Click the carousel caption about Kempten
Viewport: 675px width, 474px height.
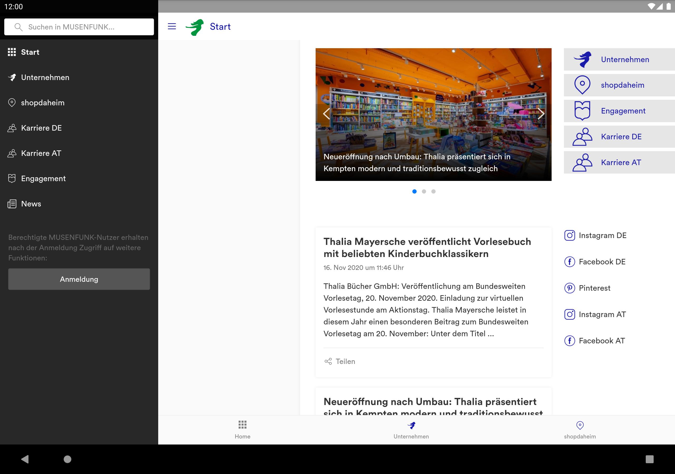tap(417, 163)
